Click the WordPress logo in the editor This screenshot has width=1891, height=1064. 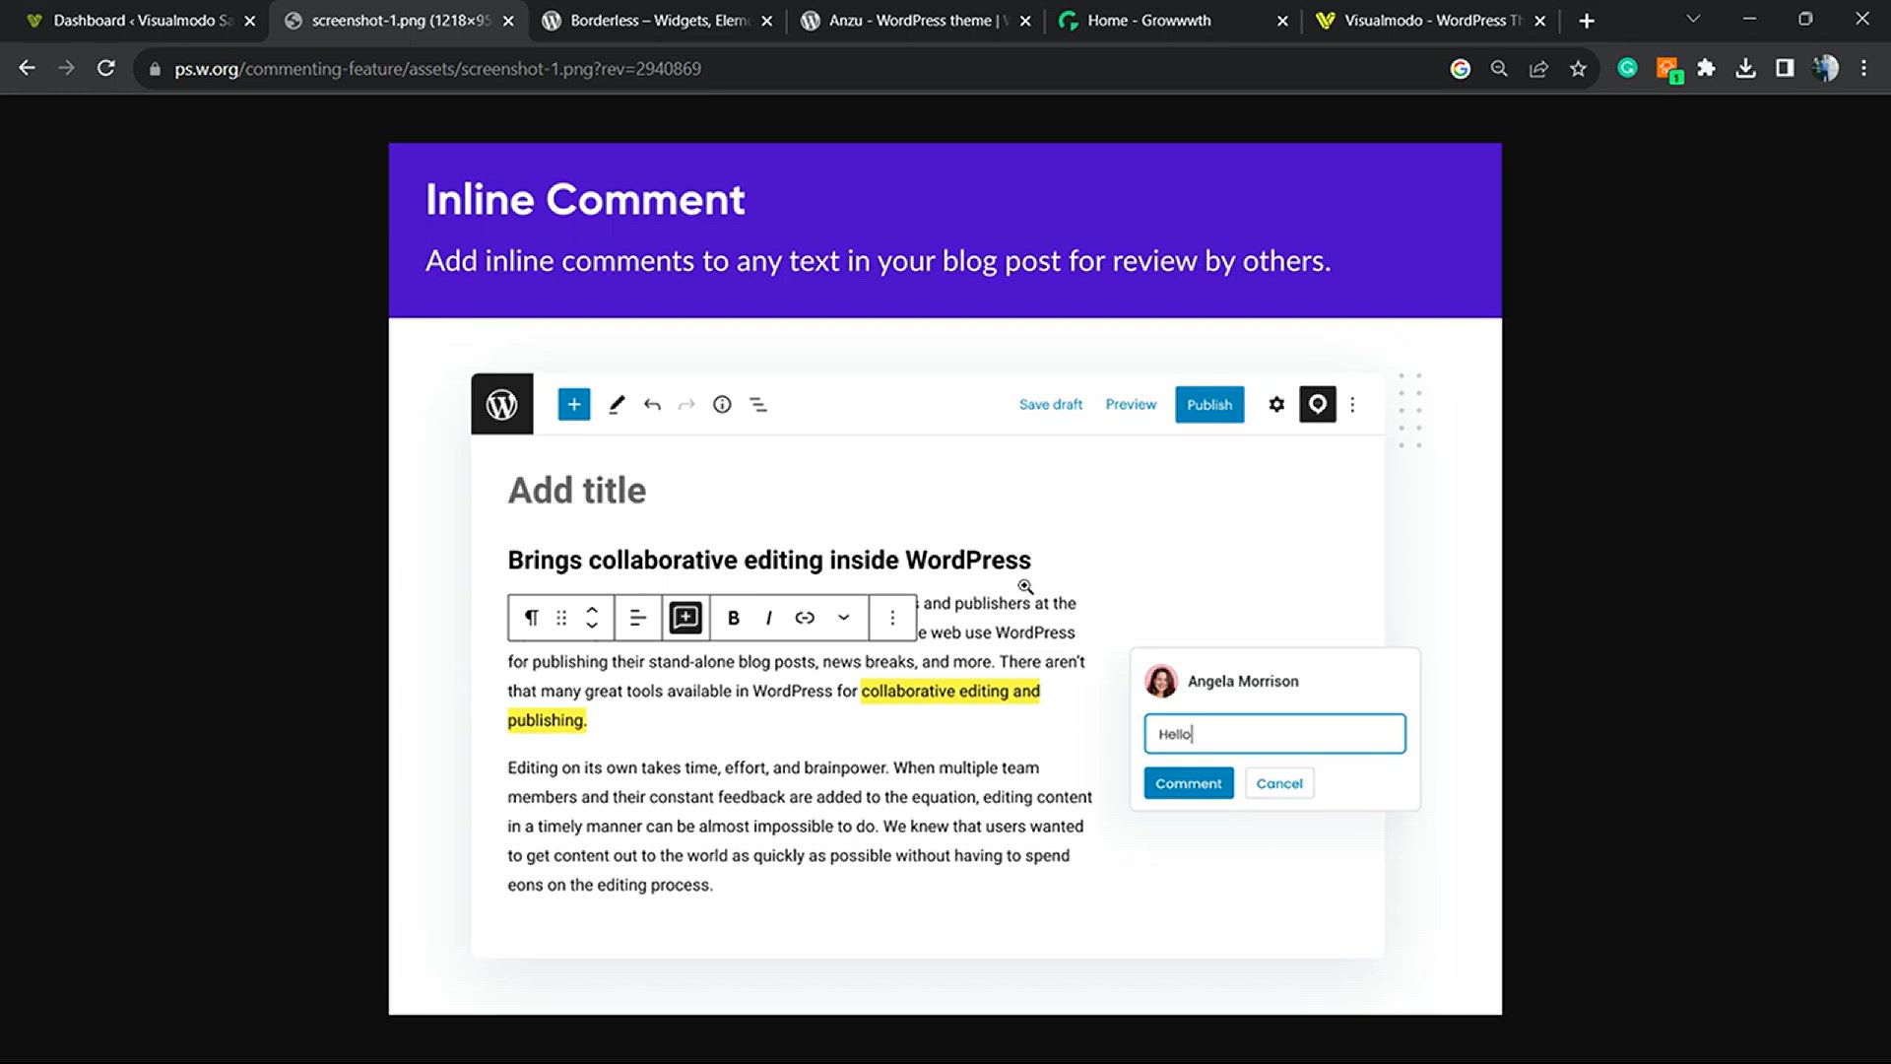[x=501, y=404]
